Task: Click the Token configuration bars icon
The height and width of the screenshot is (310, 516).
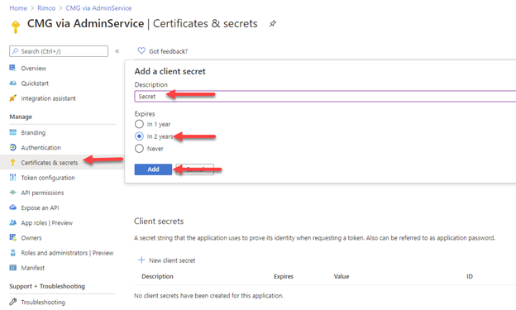Action: (x=12, y=178)
